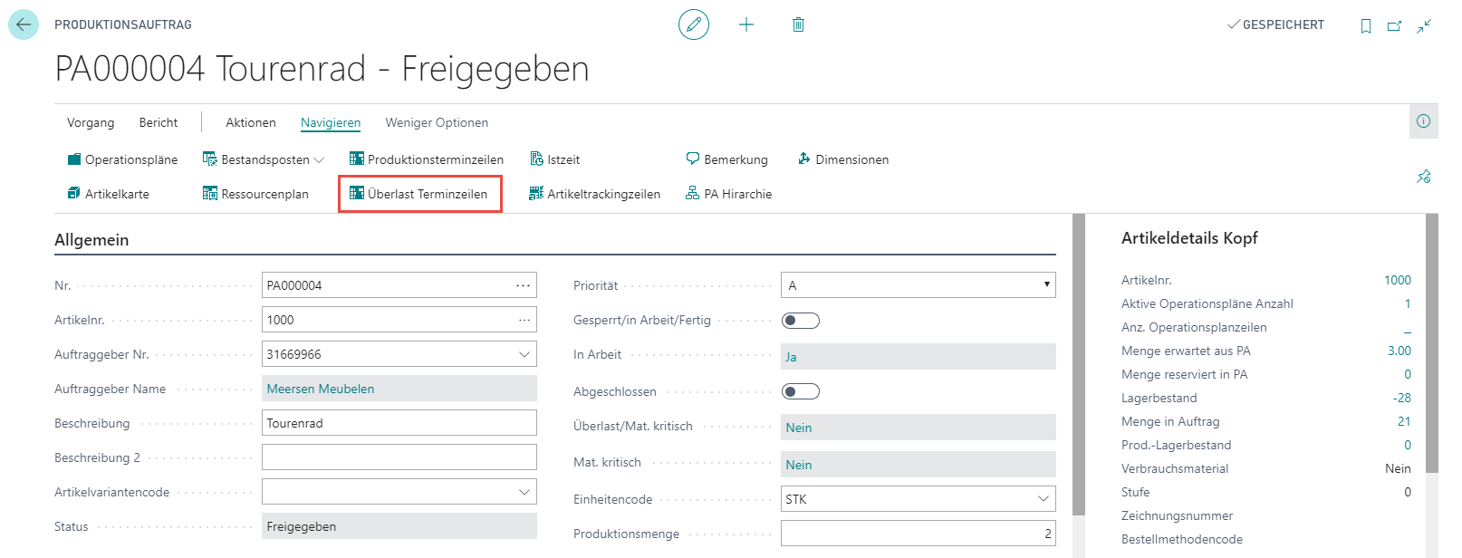Delete the order with trash icon
1462x558 pixels.
click(798, 24)
